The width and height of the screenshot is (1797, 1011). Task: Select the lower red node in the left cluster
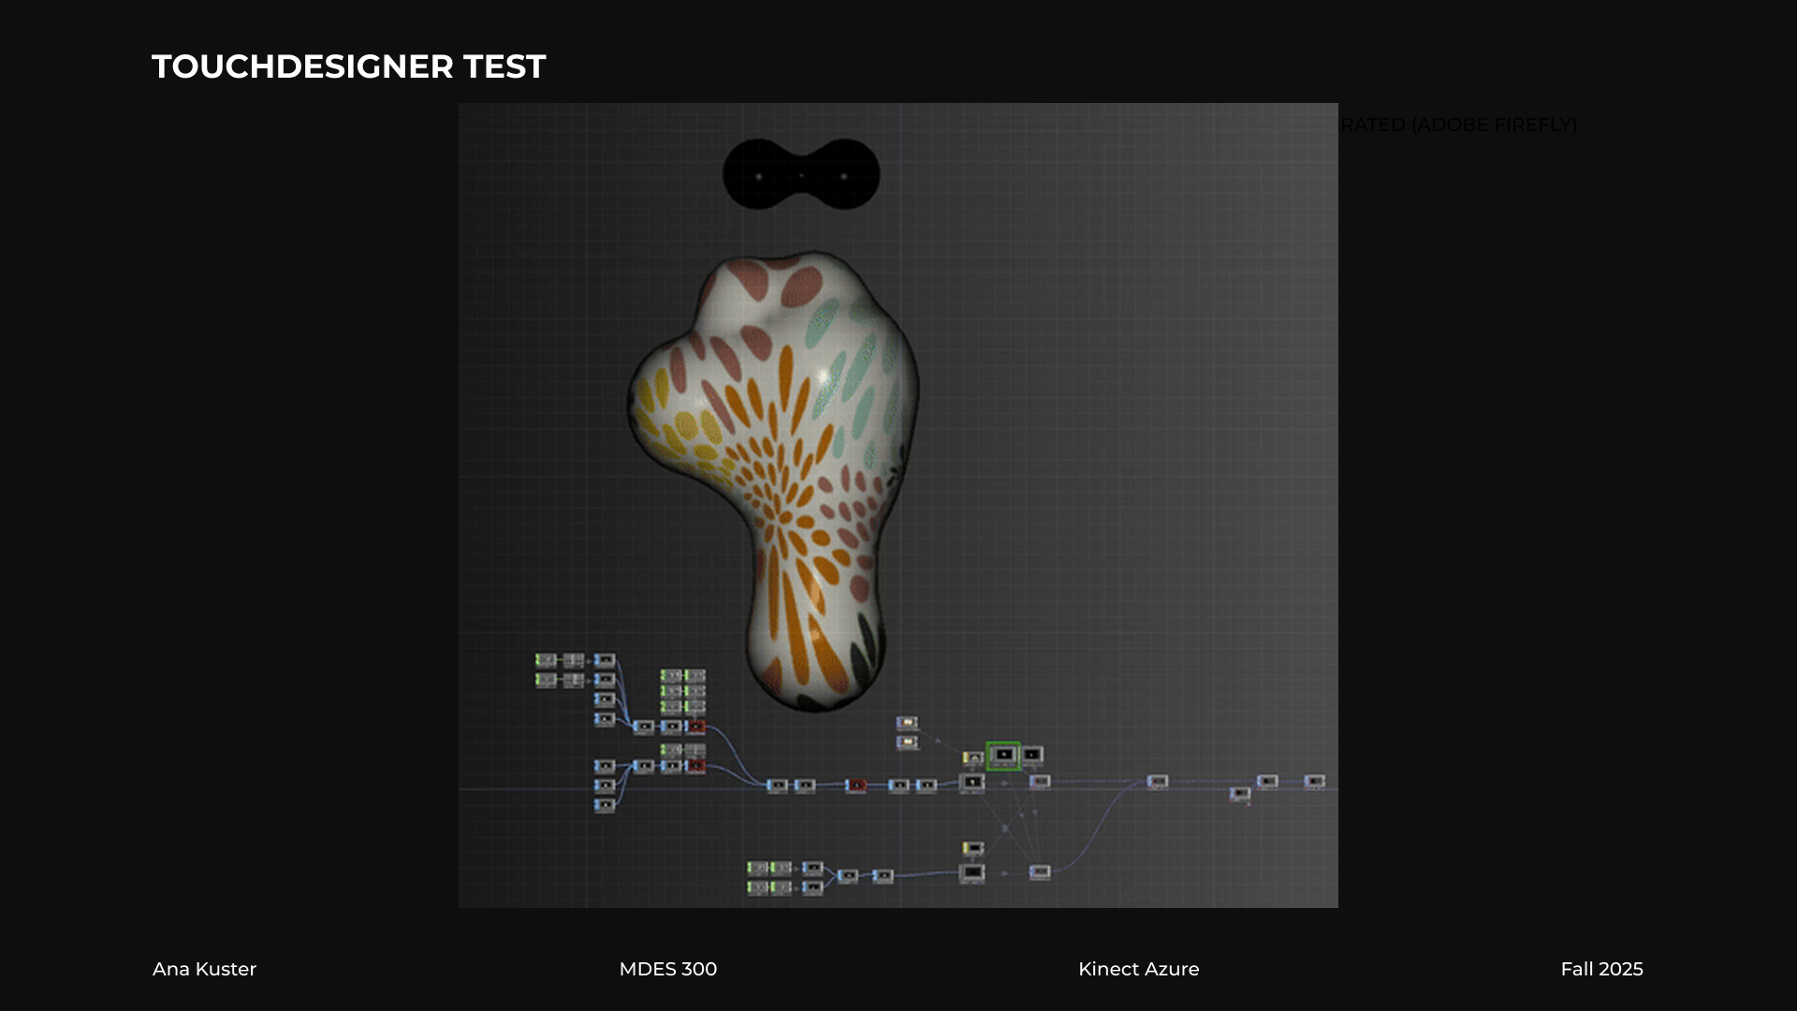pyautogui.click(x=696, y=767)
